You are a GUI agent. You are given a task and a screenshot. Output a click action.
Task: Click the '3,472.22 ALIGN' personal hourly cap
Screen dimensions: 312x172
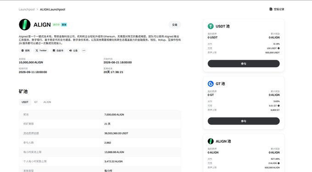click(113, 161)
